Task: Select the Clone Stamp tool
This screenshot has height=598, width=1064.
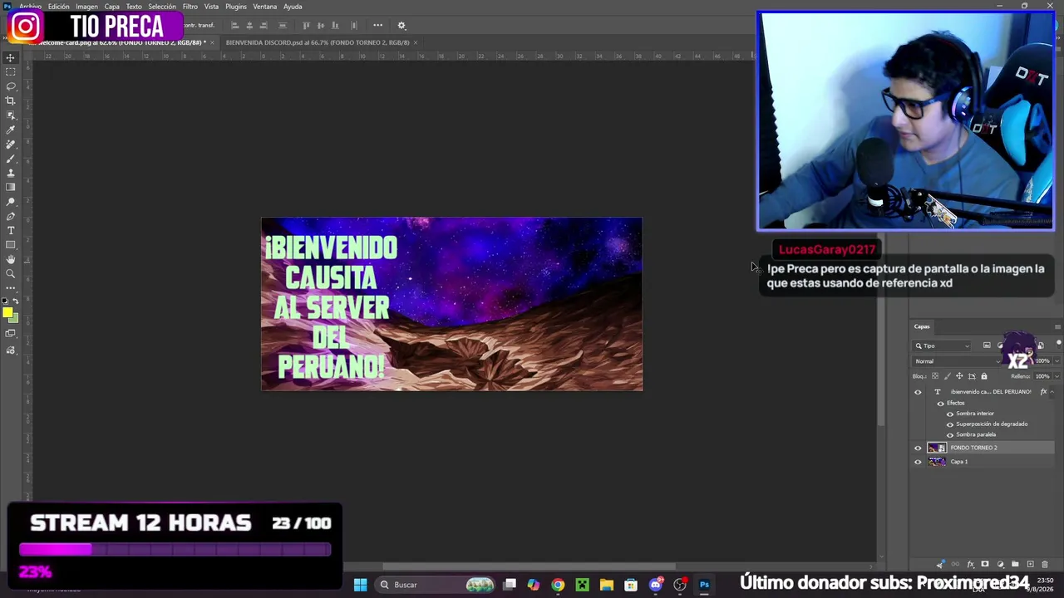Action: click(11, 173)
